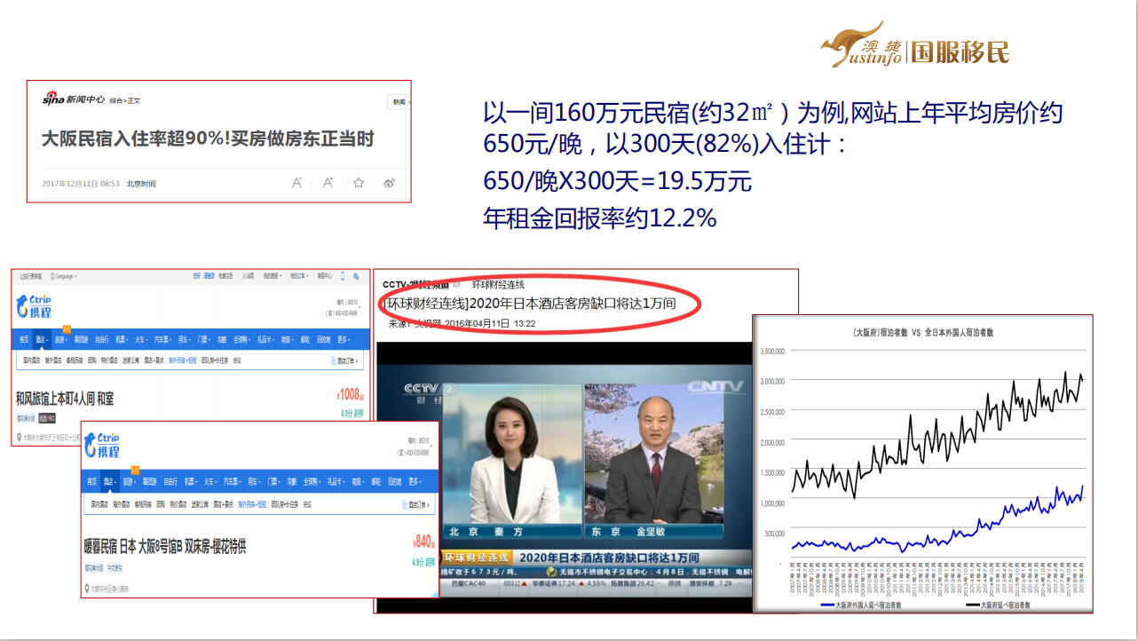This screenshot has width=1138, height=641.
Task: Select 首页 in the 暖暮民宿 page navigation
Action: tap(92, 481)
